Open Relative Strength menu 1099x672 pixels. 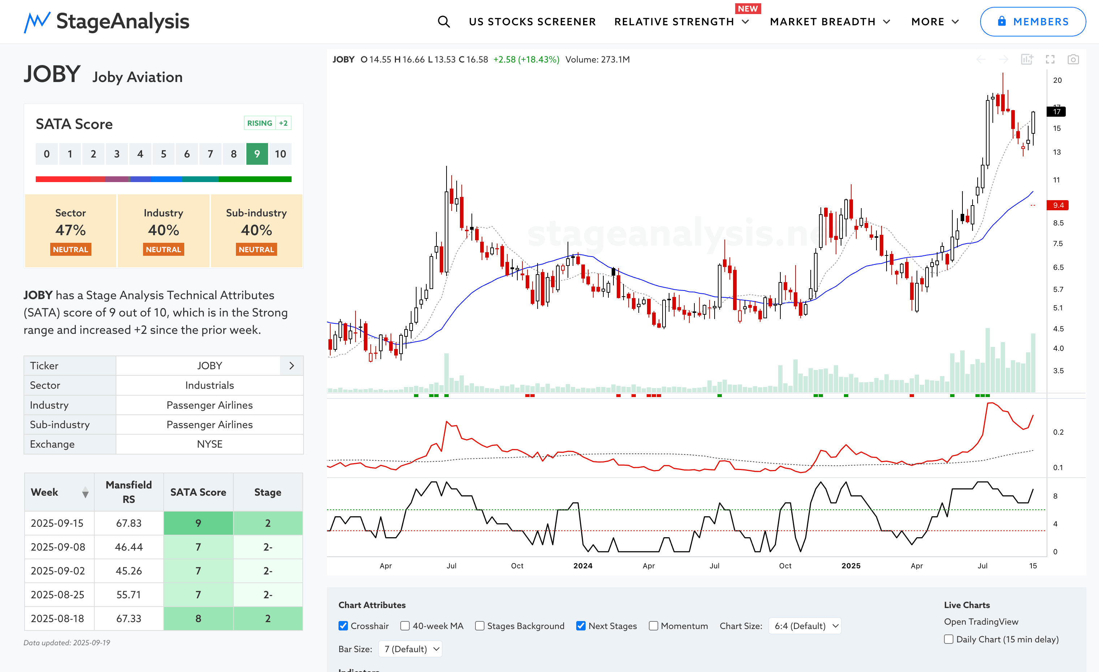(x=674, y=21)
